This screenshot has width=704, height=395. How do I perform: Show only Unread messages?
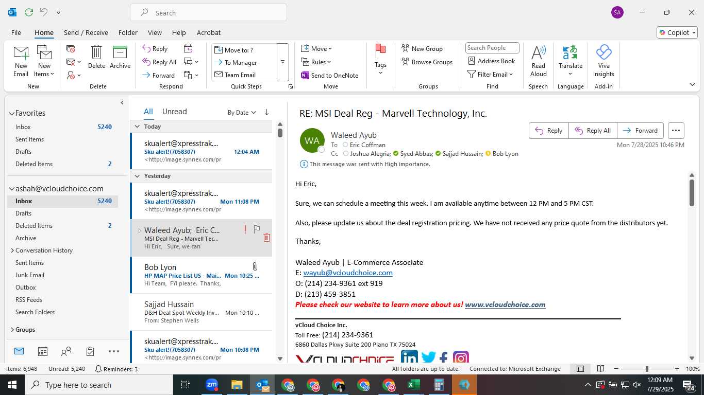[174, 112]
